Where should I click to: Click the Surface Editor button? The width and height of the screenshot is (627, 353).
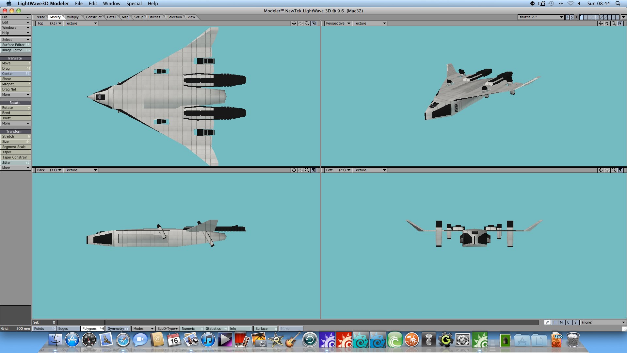point(15,45)
